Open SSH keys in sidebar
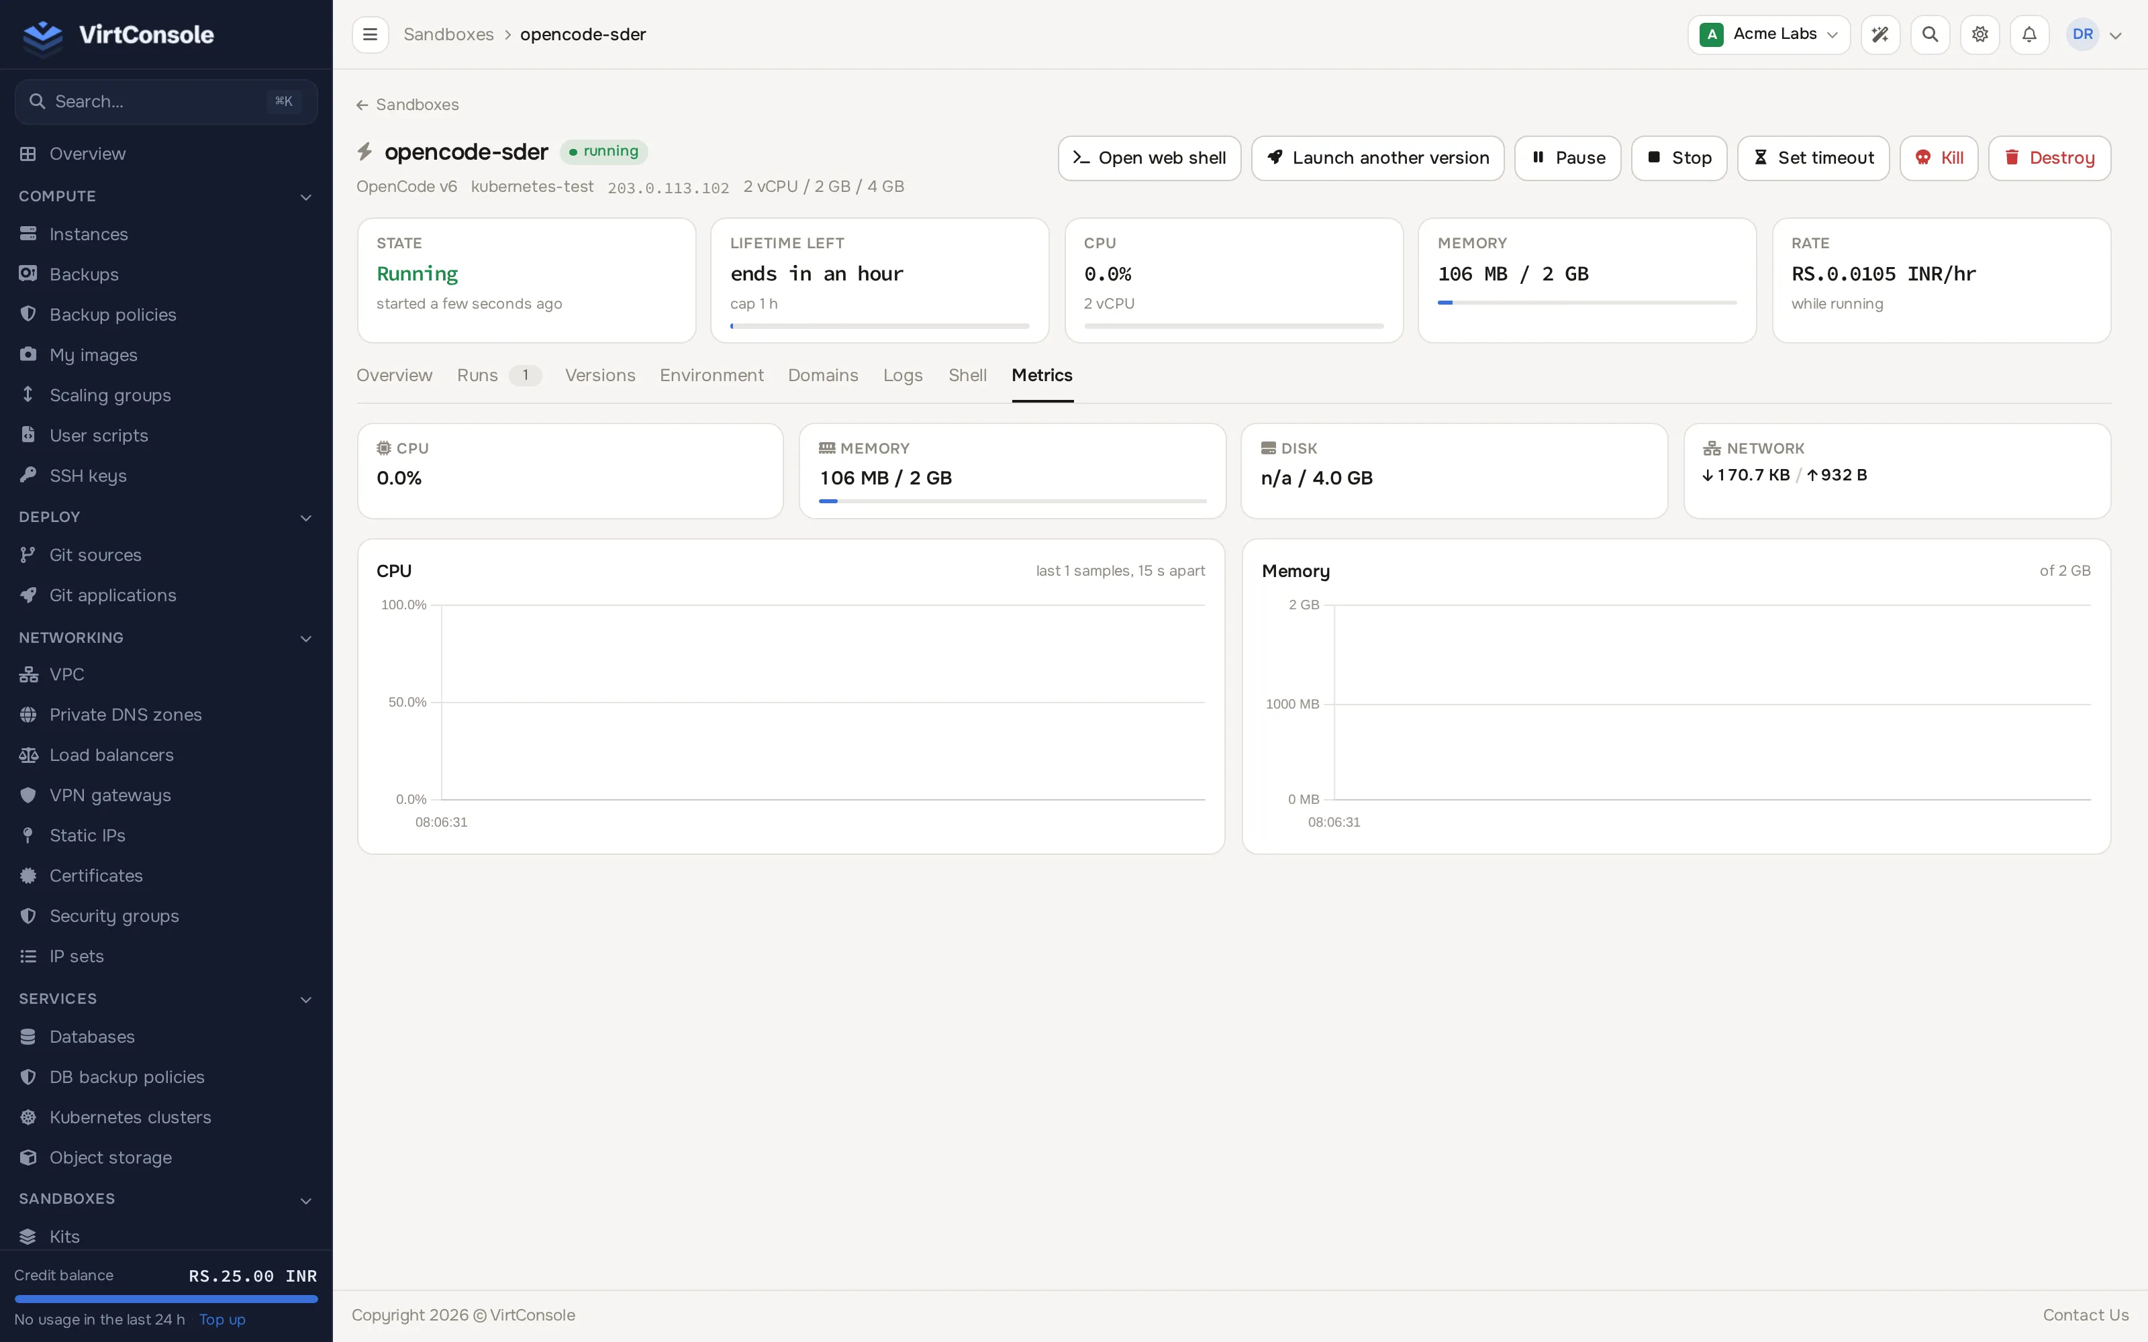Screen dimensions: 2148x1342 (166, 476)
